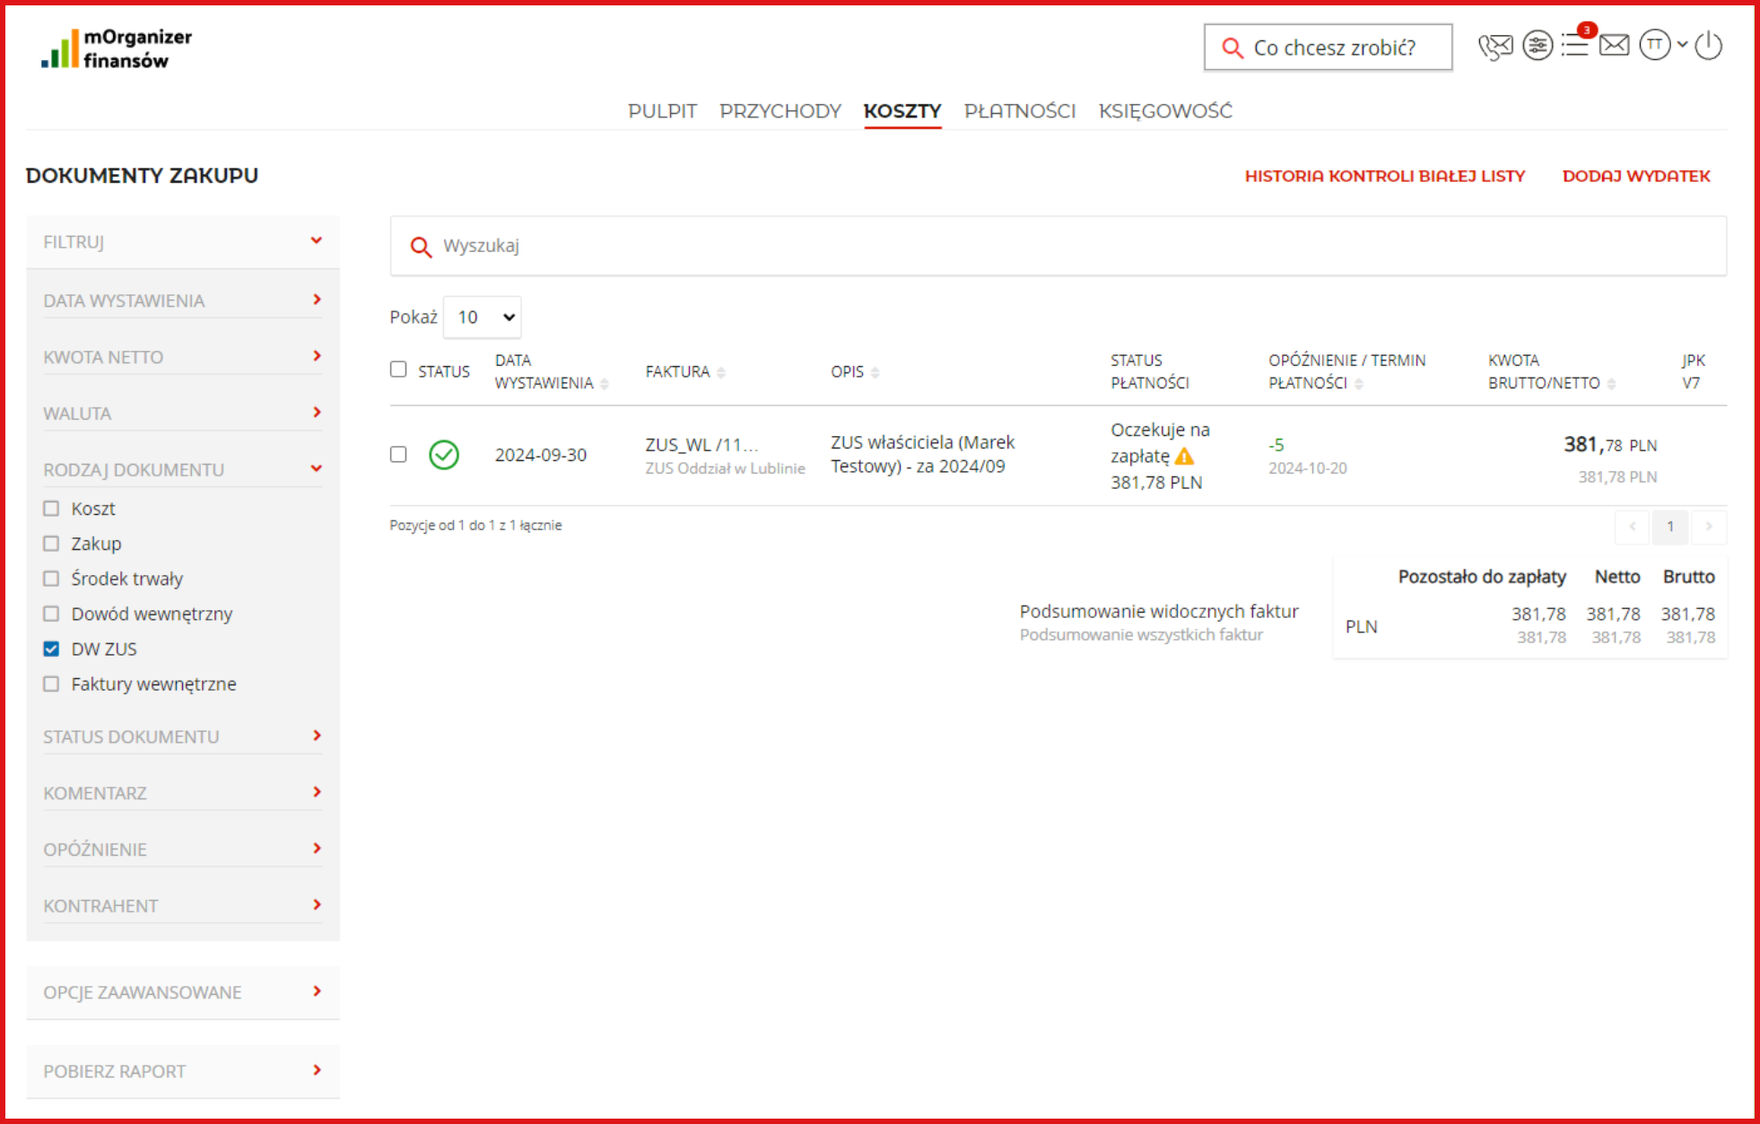Screen dimensions: 1760x1124
Task: Click the power logout icon
Action: 1709,46
